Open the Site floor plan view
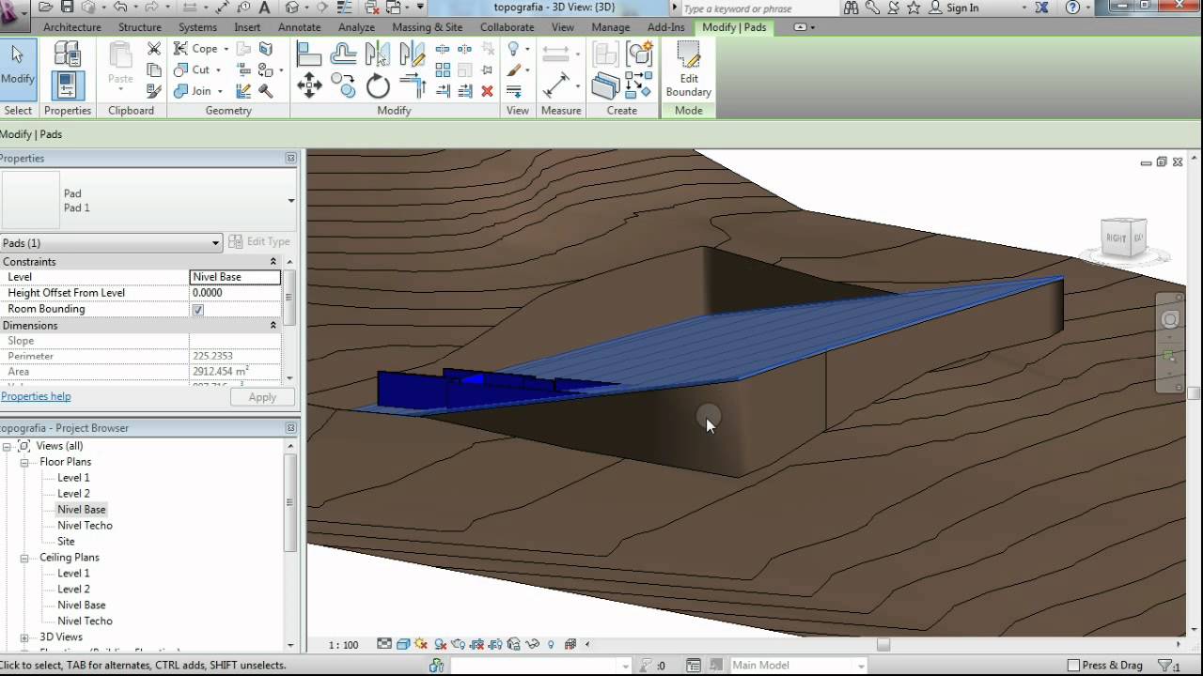 [x=66, y=542]
